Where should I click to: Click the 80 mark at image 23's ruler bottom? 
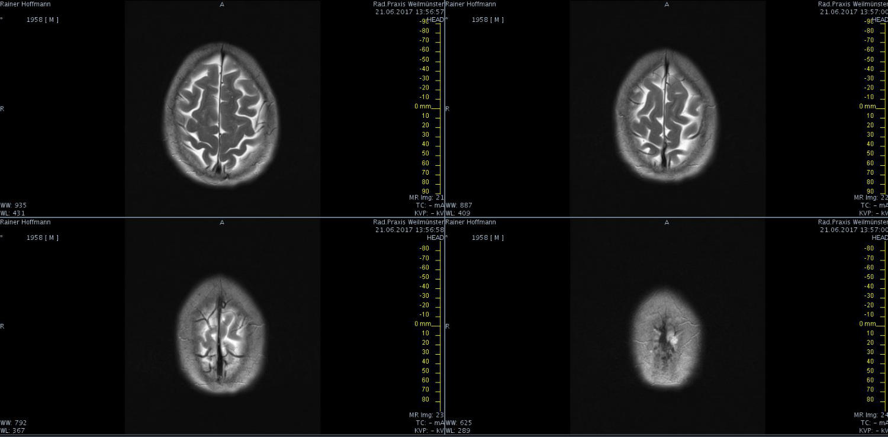click(x=424, y=400)
